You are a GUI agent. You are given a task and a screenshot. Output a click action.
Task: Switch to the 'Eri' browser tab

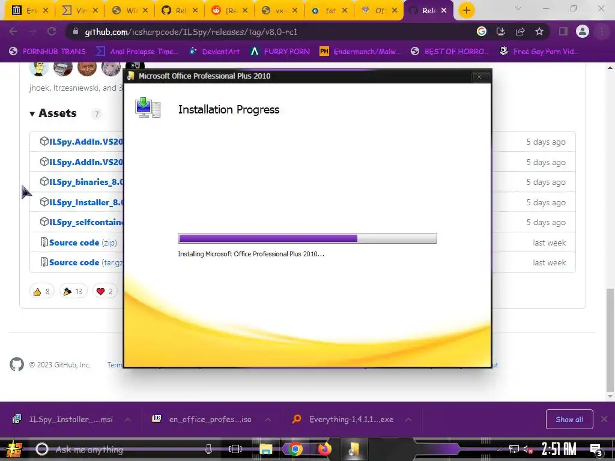point(29,11)
